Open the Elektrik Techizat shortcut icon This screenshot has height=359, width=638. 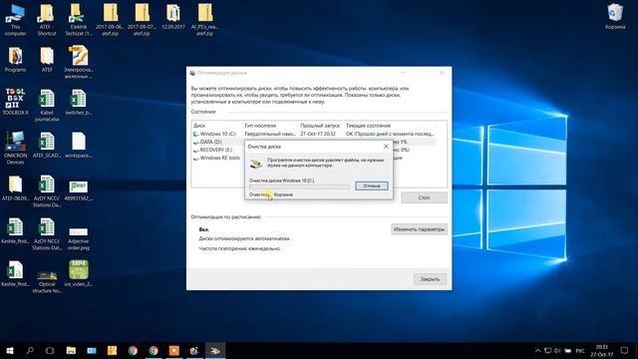(78, 20)
